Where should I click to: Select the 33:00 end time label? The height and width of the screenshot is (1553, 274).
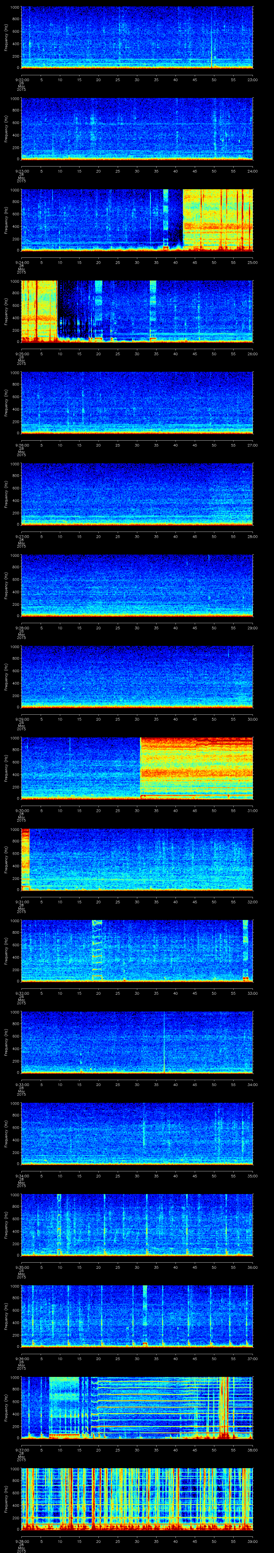(x=253, y=993)
